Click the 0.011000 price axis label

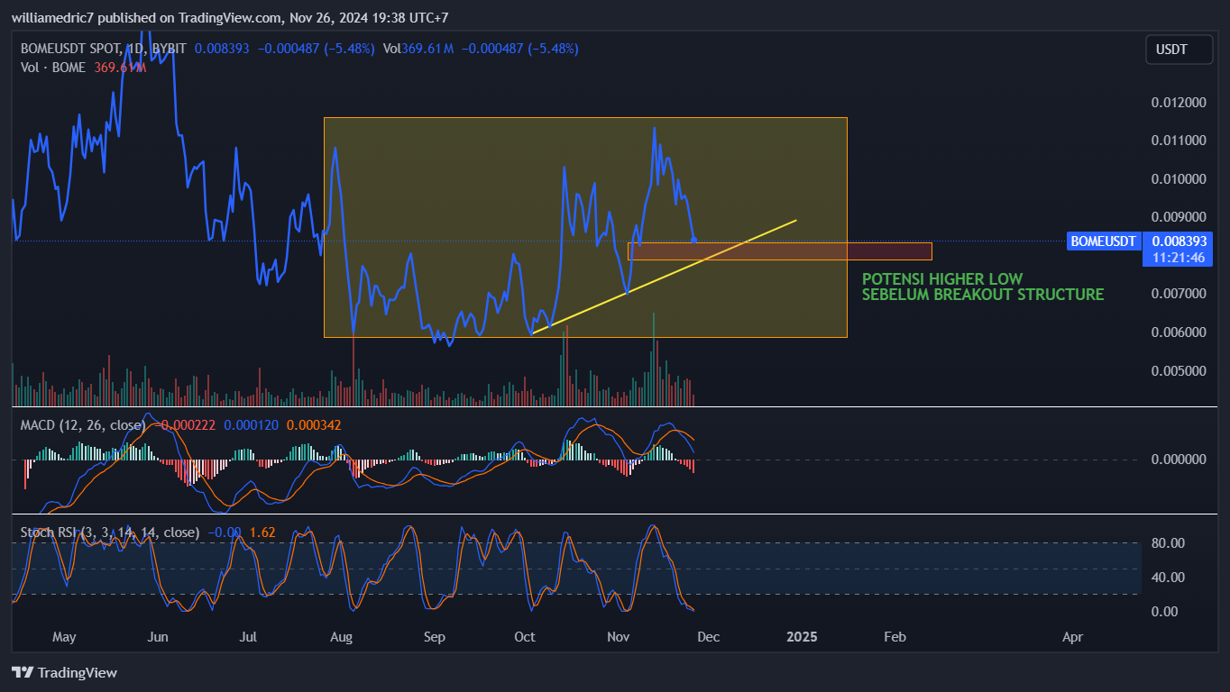point(1179,141)
